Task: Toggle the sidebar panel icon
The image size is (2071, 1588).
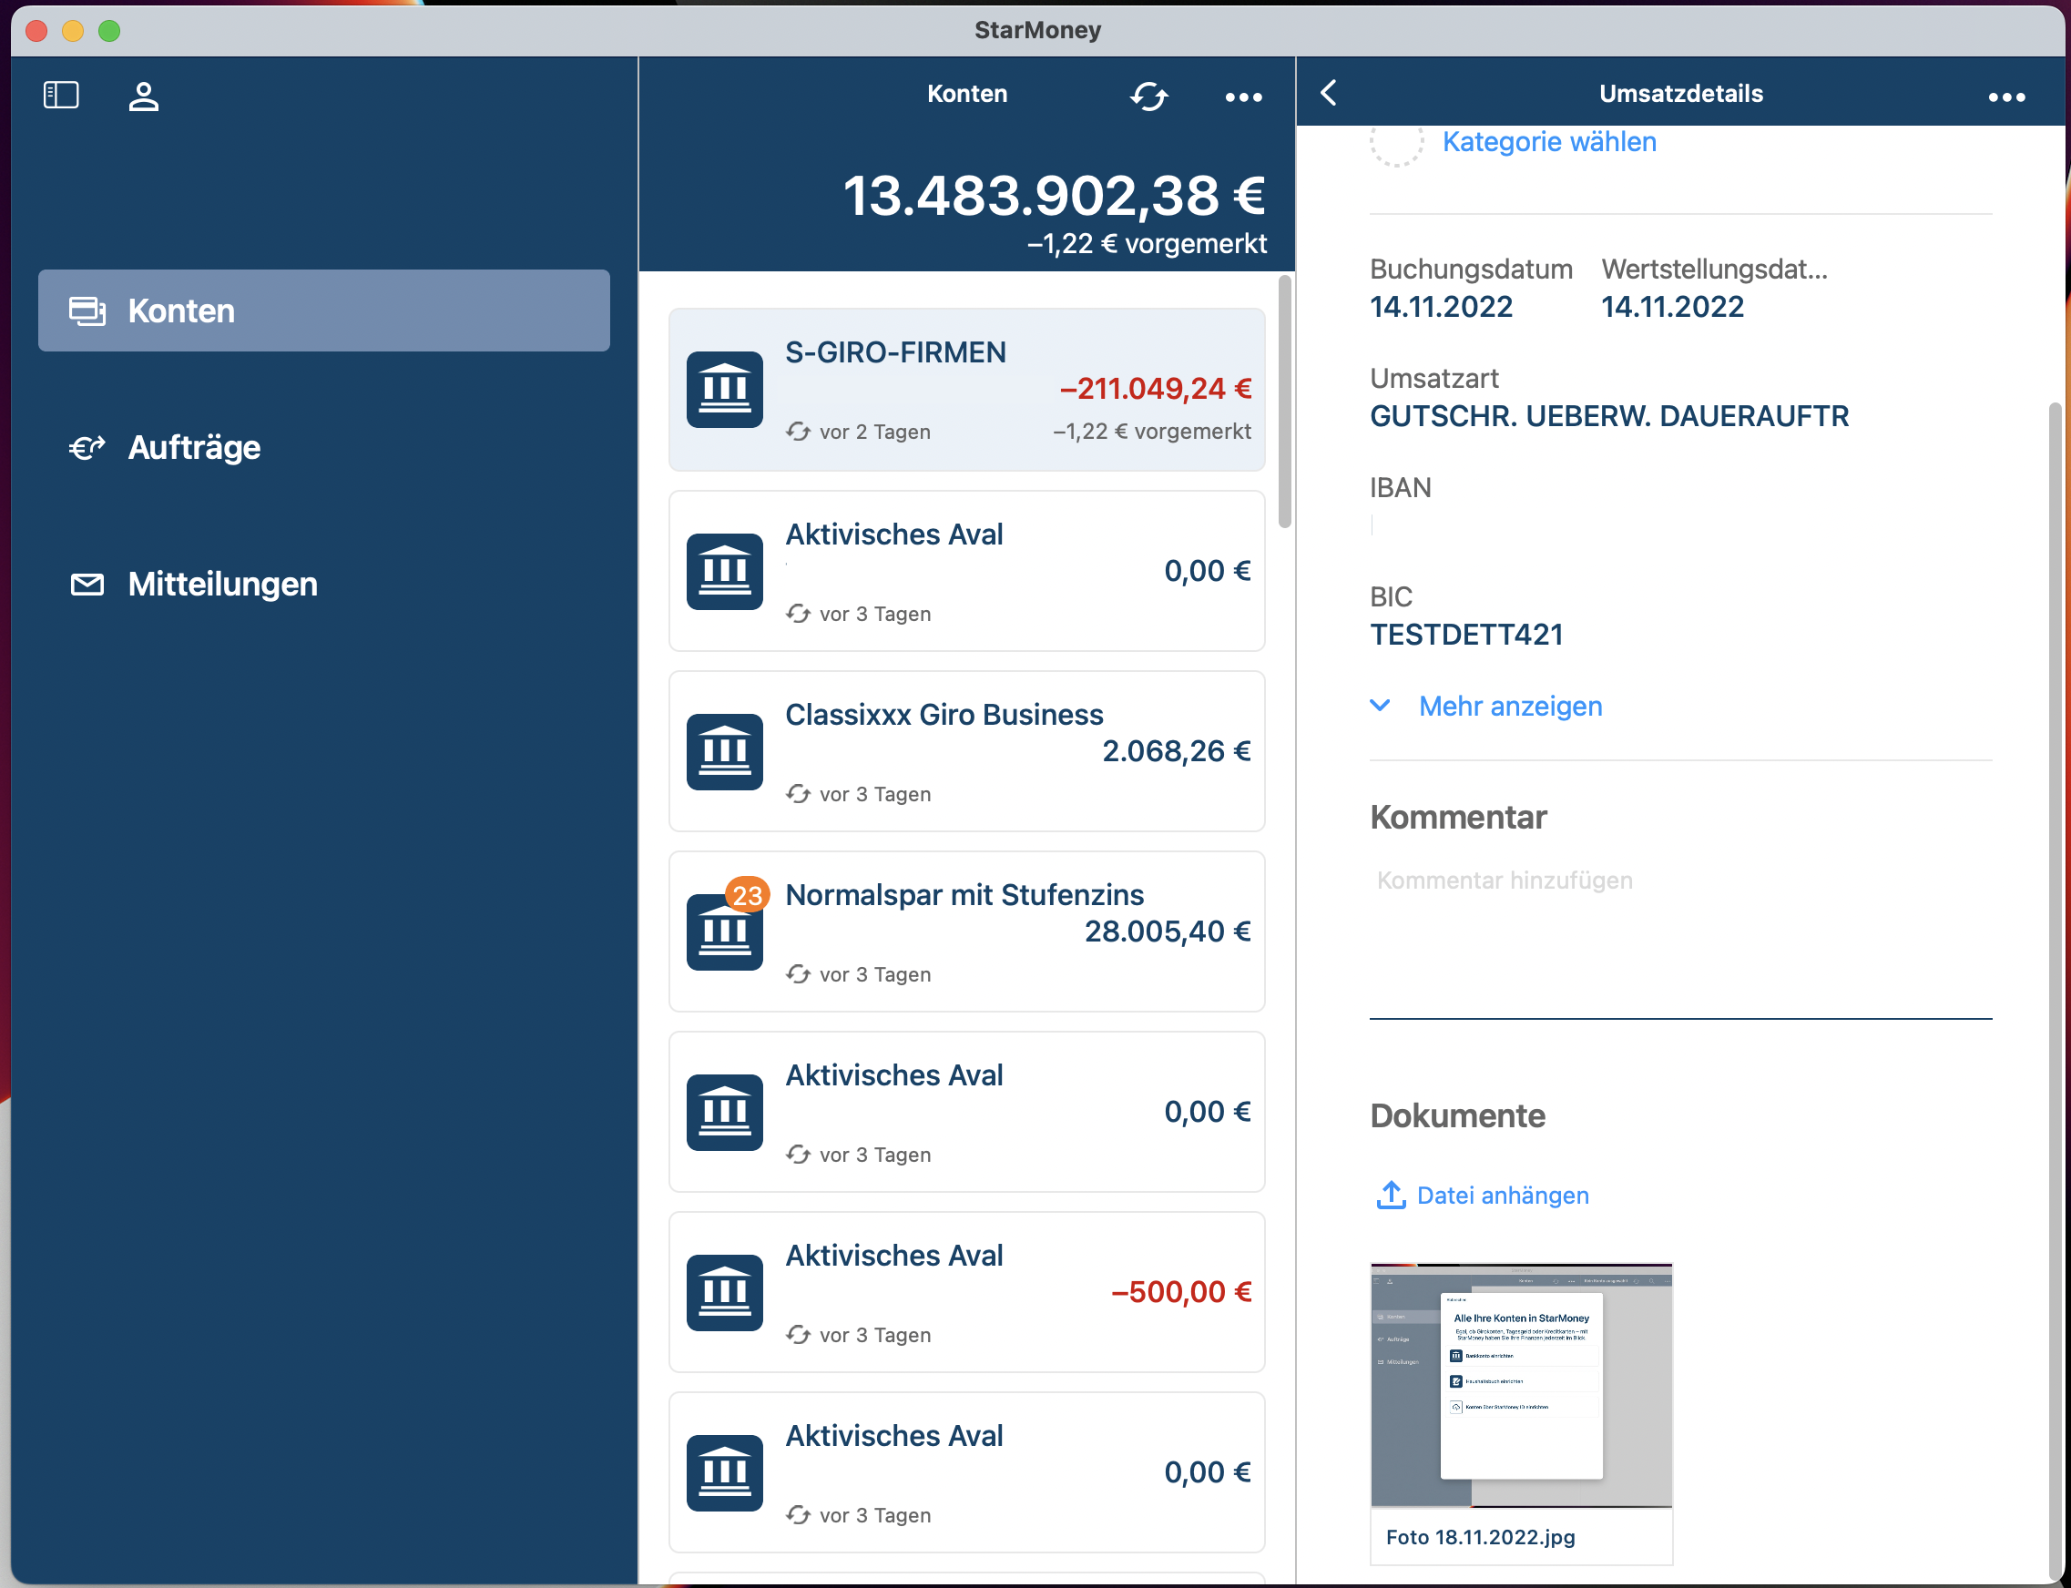Action: 61,96
